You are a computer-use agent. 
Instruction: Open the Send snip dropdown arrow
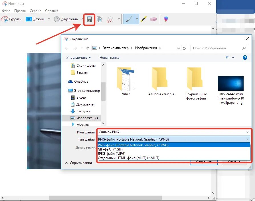119,19
